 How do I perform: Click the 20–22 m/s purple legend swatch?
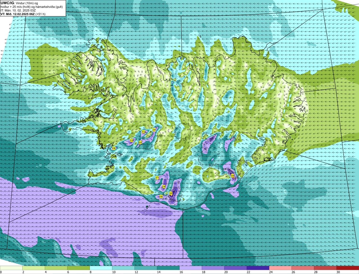pos(236,268)
